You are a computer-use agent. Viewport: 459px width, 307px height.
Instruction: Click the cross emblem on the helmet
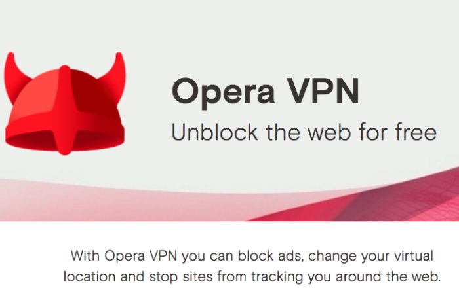66,111
